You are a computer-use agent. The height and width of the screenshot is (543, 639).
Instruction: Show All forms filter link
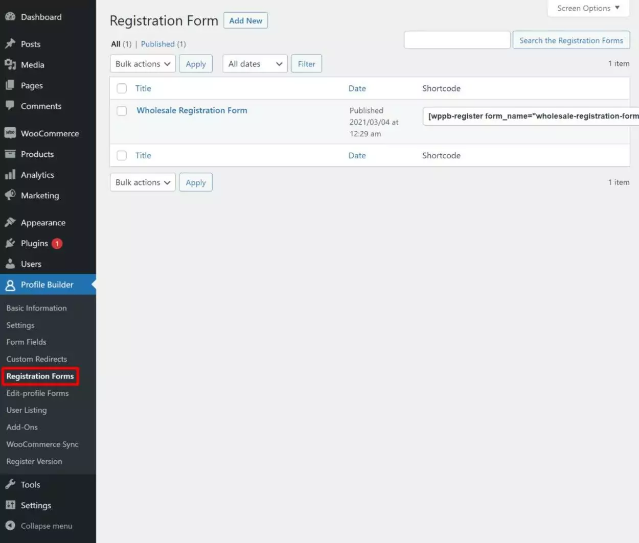116,44
